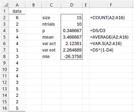Click the select-all corner triangle
This screenshot has width=134, height=112.
coord(6,5)
